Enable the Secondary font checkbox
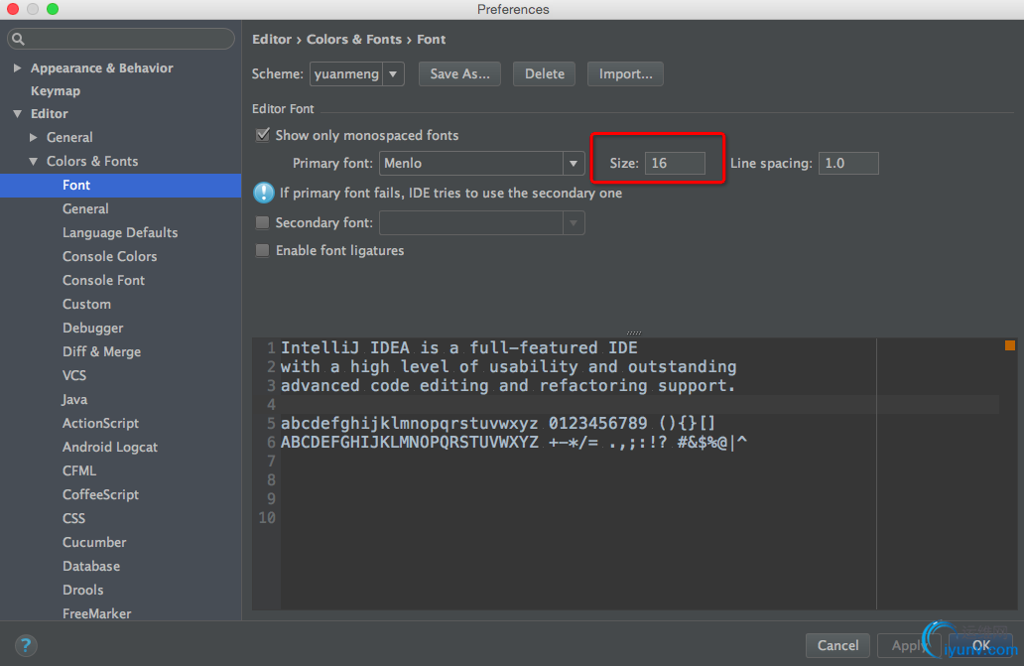The height and width of the screenshot is (666, 1024). (x=263, y=222)
